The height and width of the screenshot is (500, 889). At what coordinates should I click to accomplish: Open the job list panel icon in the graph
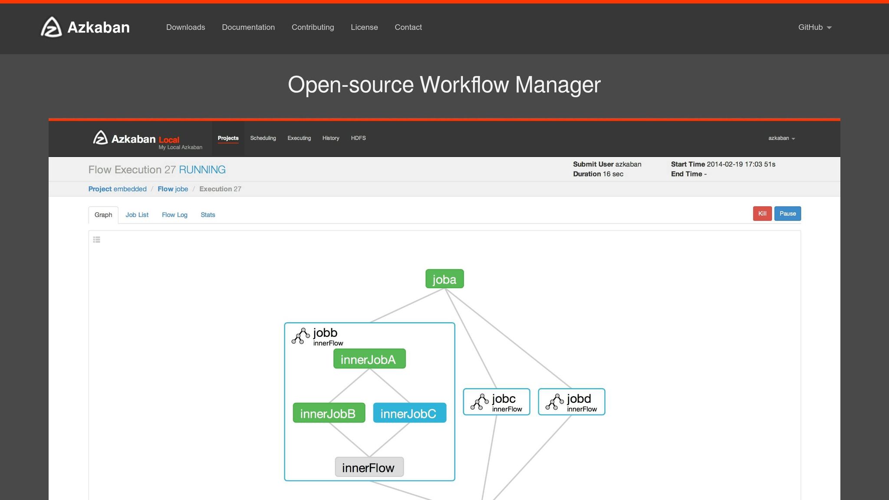point(97,240)
